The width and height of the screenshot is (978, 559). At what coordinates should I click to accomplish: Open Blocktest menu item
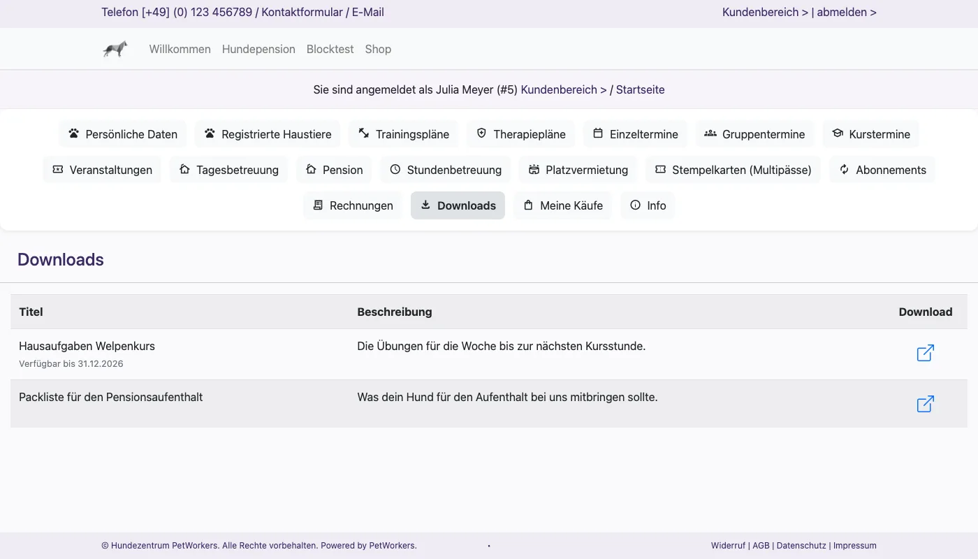pos(330,49)
